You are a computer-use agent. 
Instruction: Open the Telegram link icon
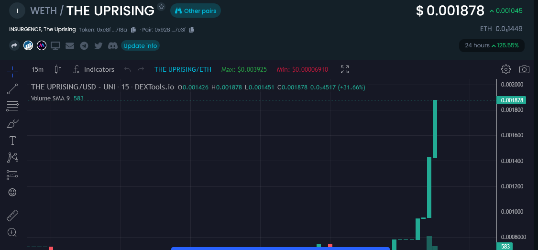[84, 45]
